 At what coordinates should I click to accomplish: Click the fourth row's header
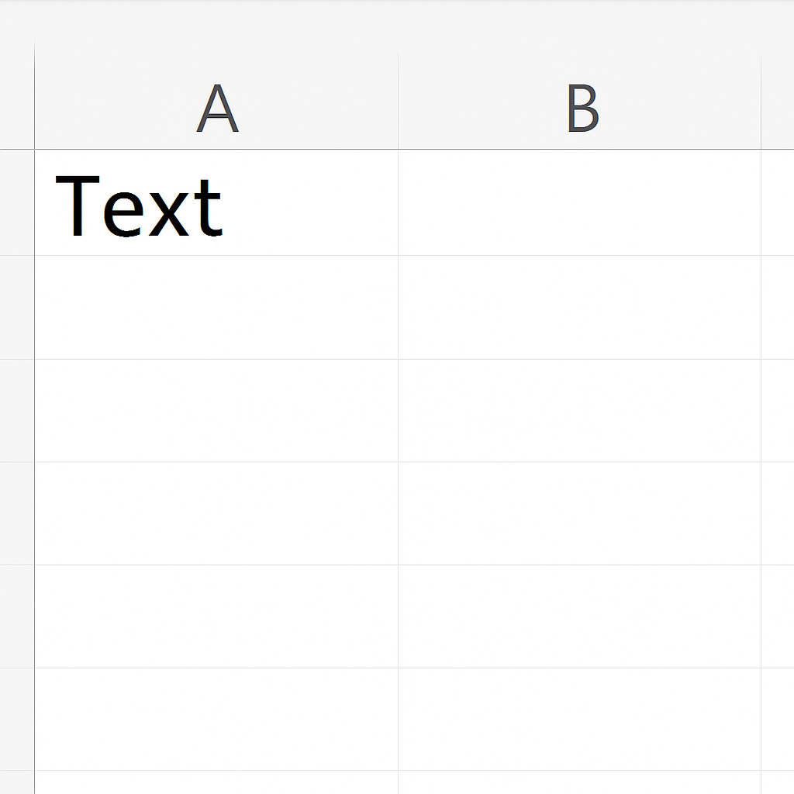pos(17,513)
